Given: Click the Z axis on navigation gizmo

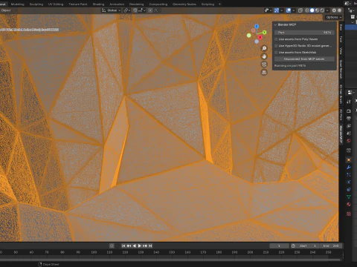Looking at the screenshot, I should (257, 26).
